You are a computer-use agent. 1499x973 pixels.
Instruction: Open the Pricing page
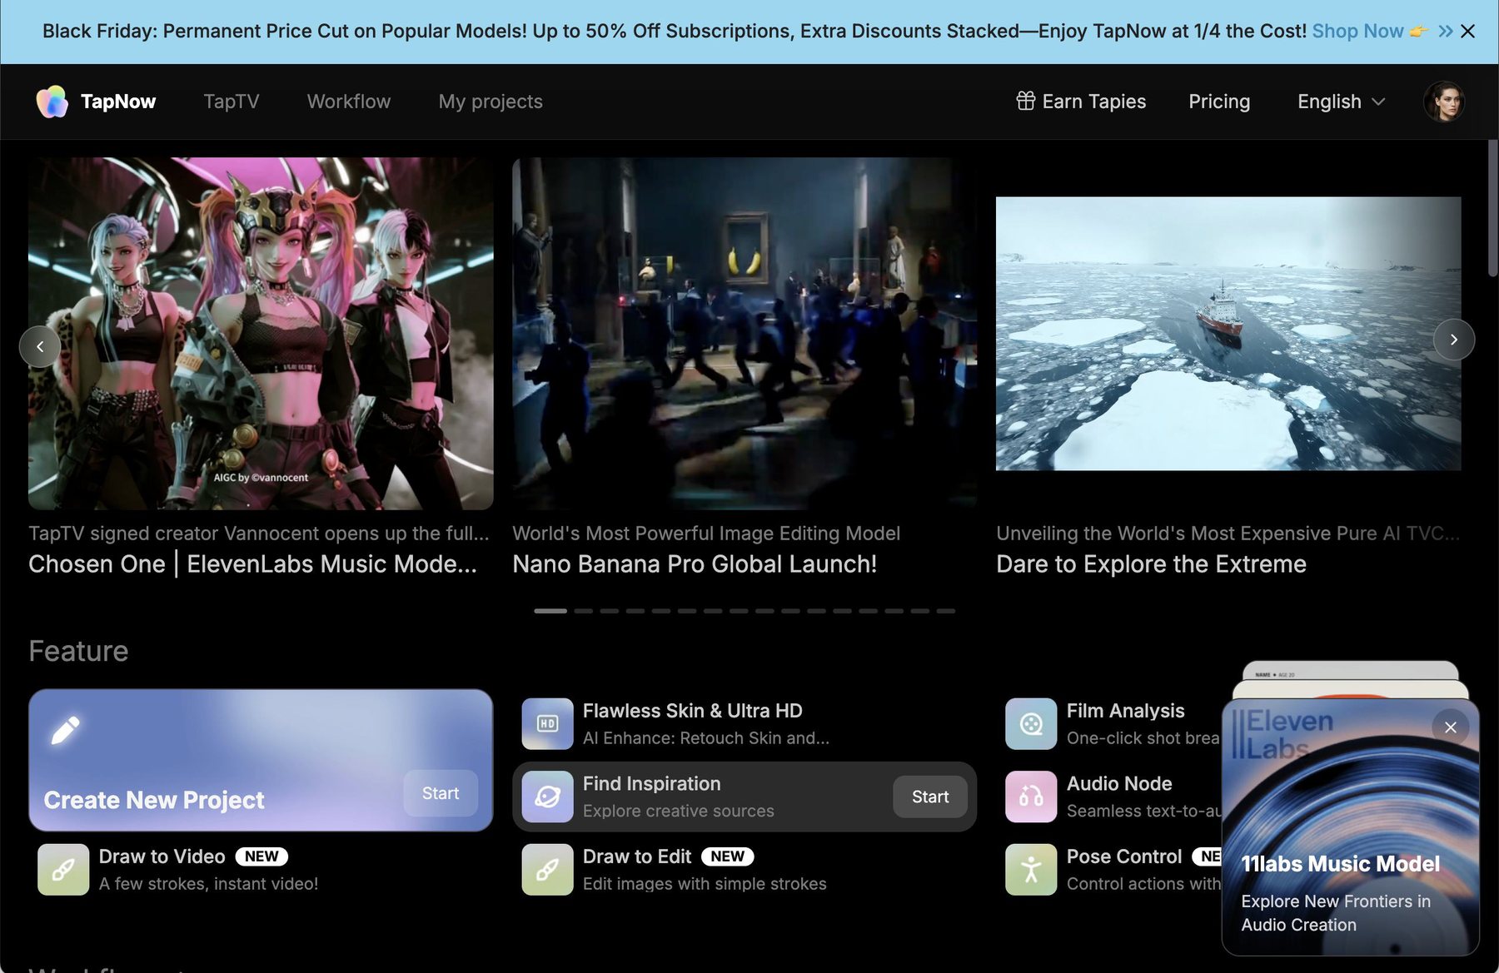1219,102
